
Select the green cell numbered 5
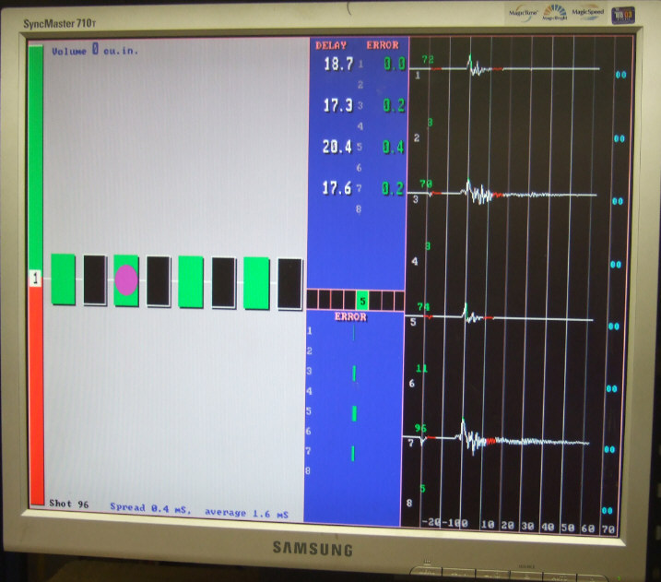point(362,301)
